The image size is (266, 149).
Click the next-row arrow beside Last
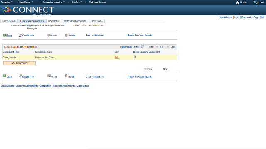(x=168, y=46)
